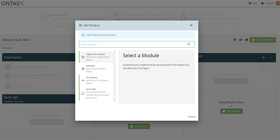Click Add Module below the dialog
The height and width of the screenshot is (140, 280).
pos(139,126)
